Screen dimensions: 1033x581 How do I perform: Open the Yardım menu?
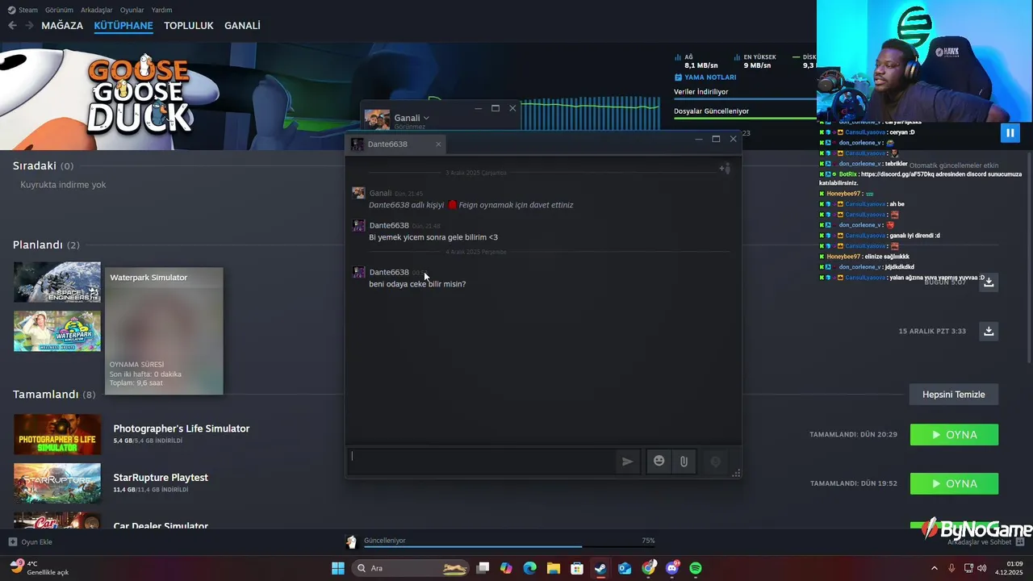tap(161, 10)
